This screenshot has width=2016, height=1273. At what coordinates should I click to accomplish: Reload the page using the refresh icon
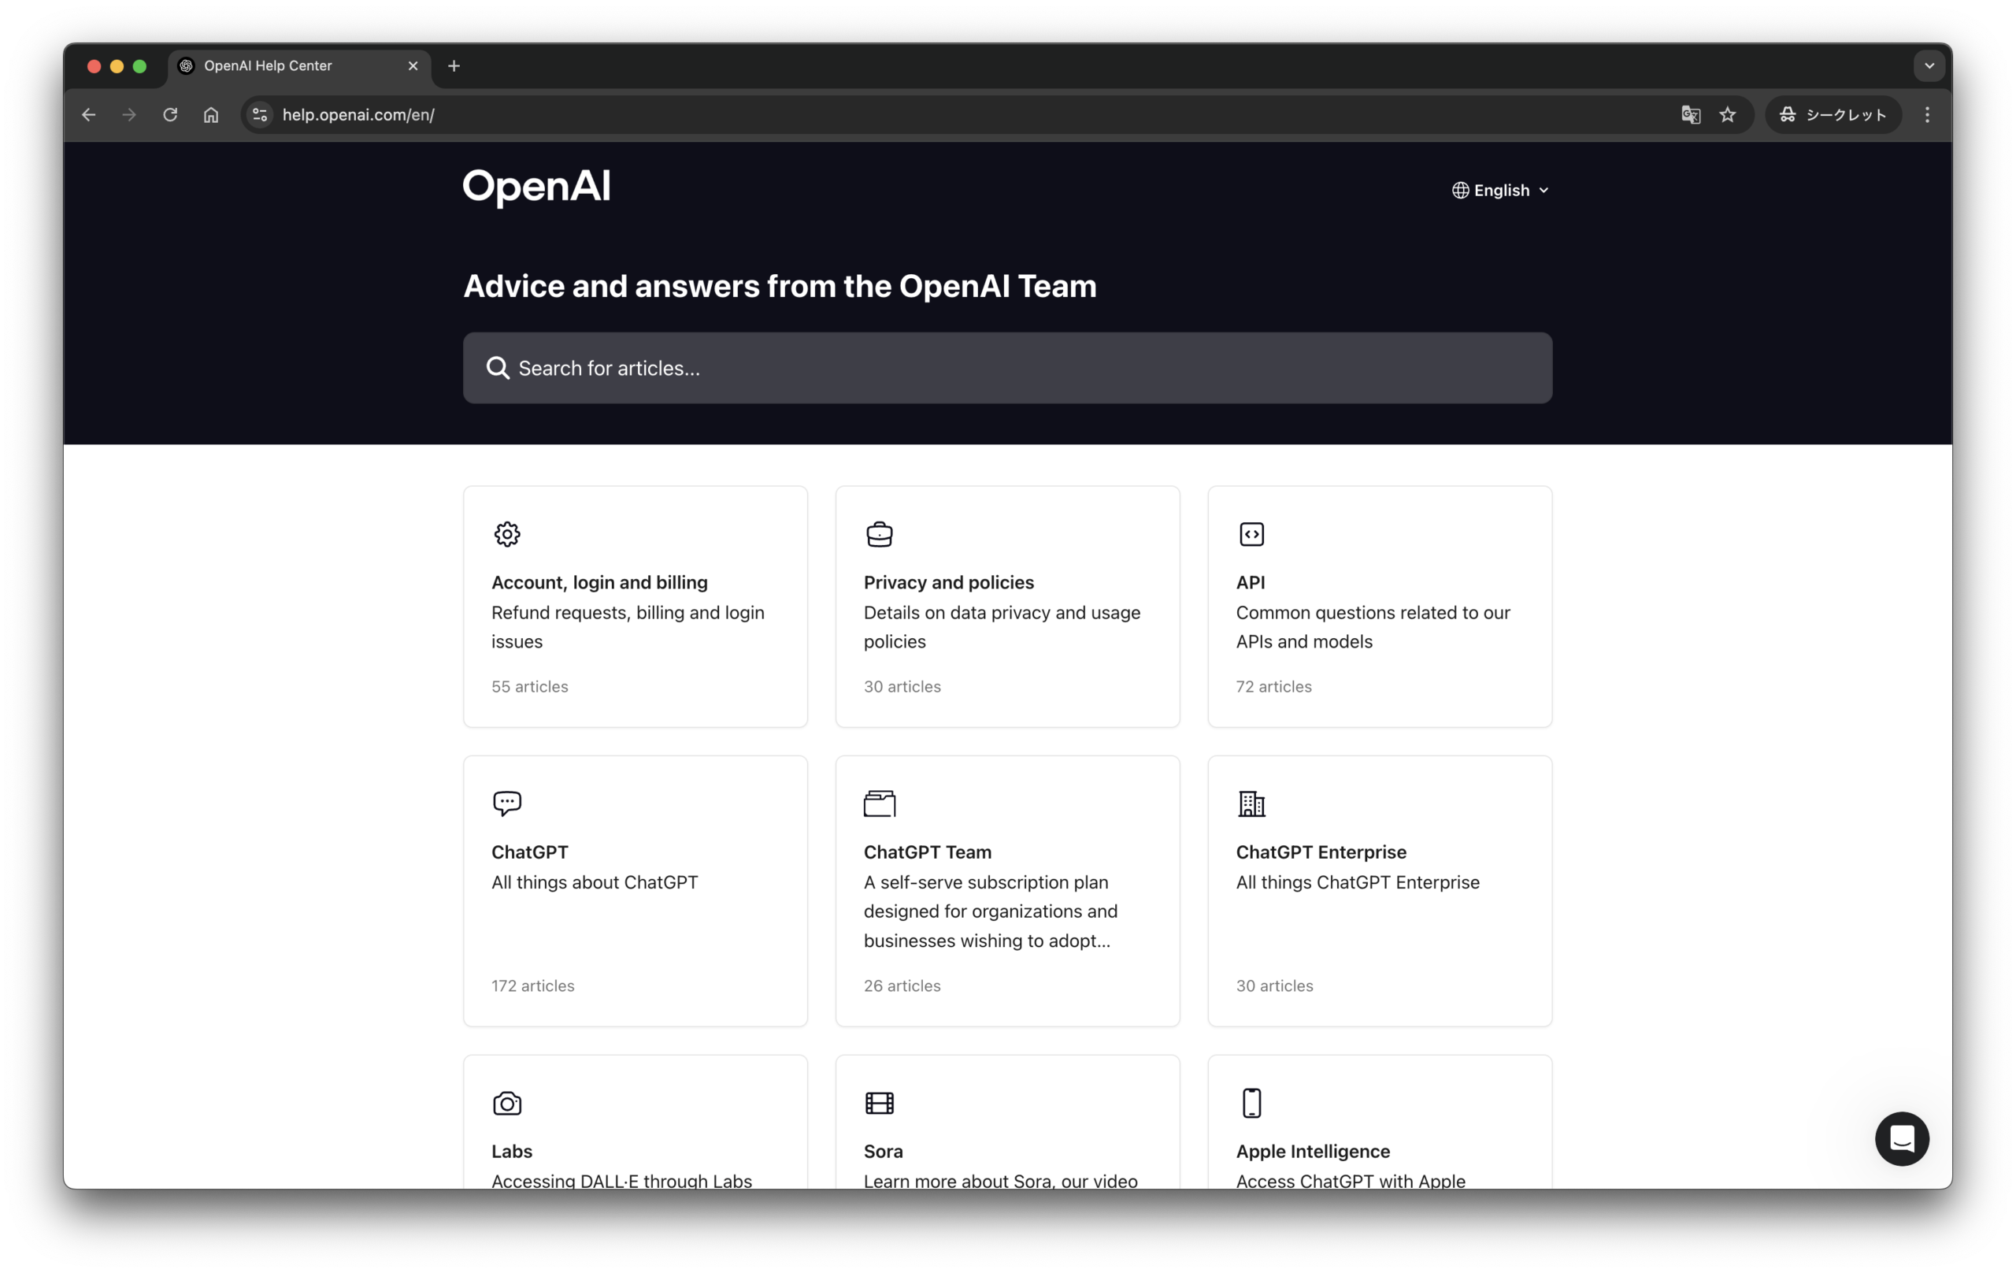point(170,115)
